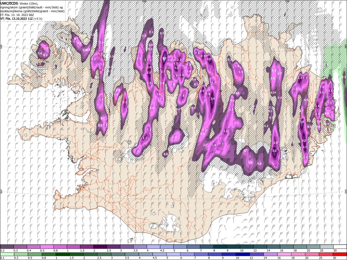Click the 'UWC/ECDS' title text
Viewport: 347px width, 260px height.
(x=9, y=3)
